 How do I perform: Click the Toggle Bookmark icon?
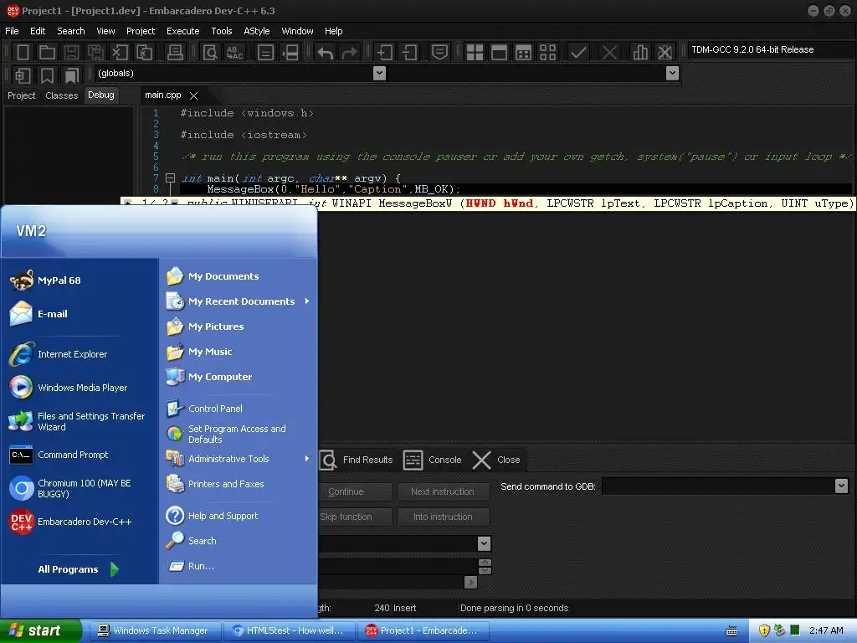[x=47, y=75]
